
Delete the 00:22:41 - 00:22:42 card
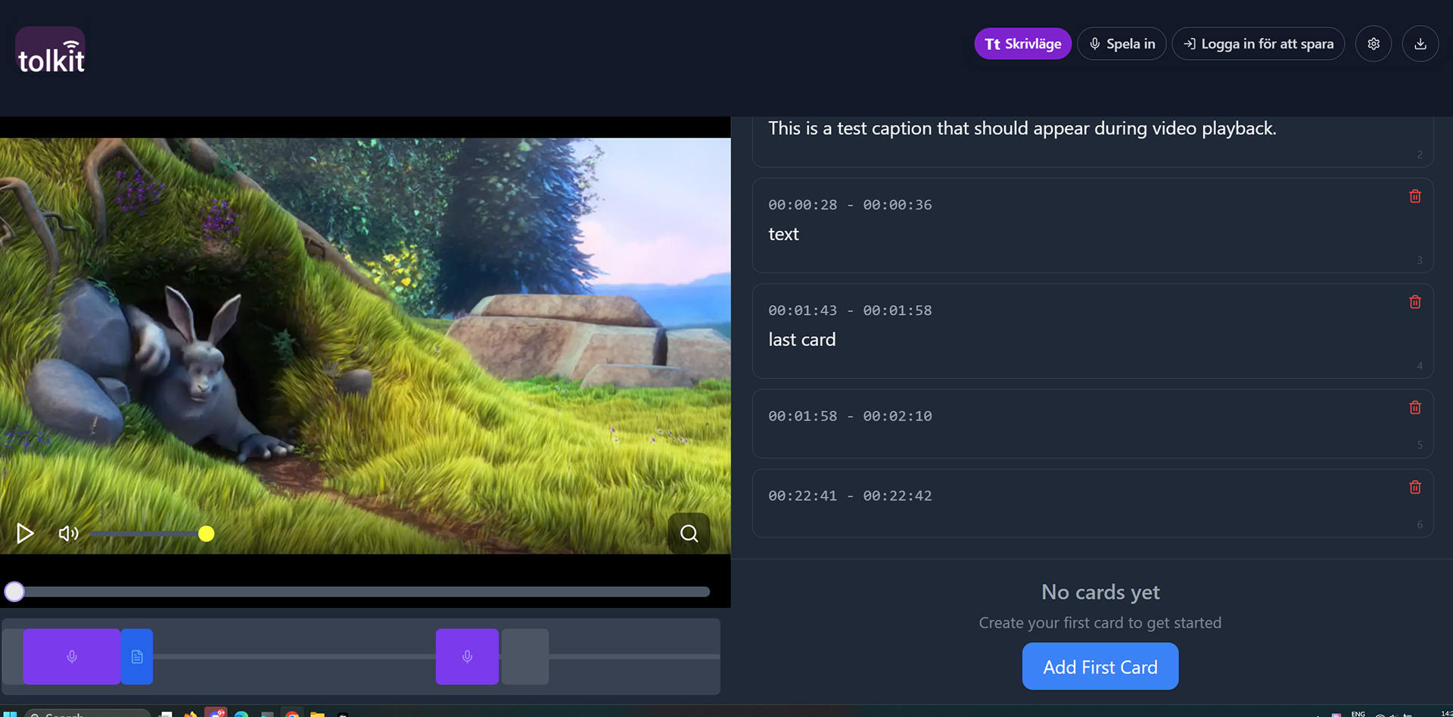[x=1415, y=487]
